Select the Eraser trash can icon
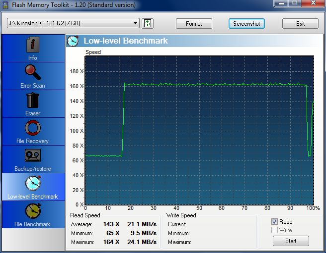Screen dimensions: 326x253 (x=33, y=101)
